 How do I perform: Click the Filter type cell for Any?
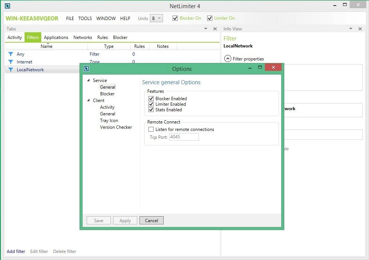pos(94,54)
